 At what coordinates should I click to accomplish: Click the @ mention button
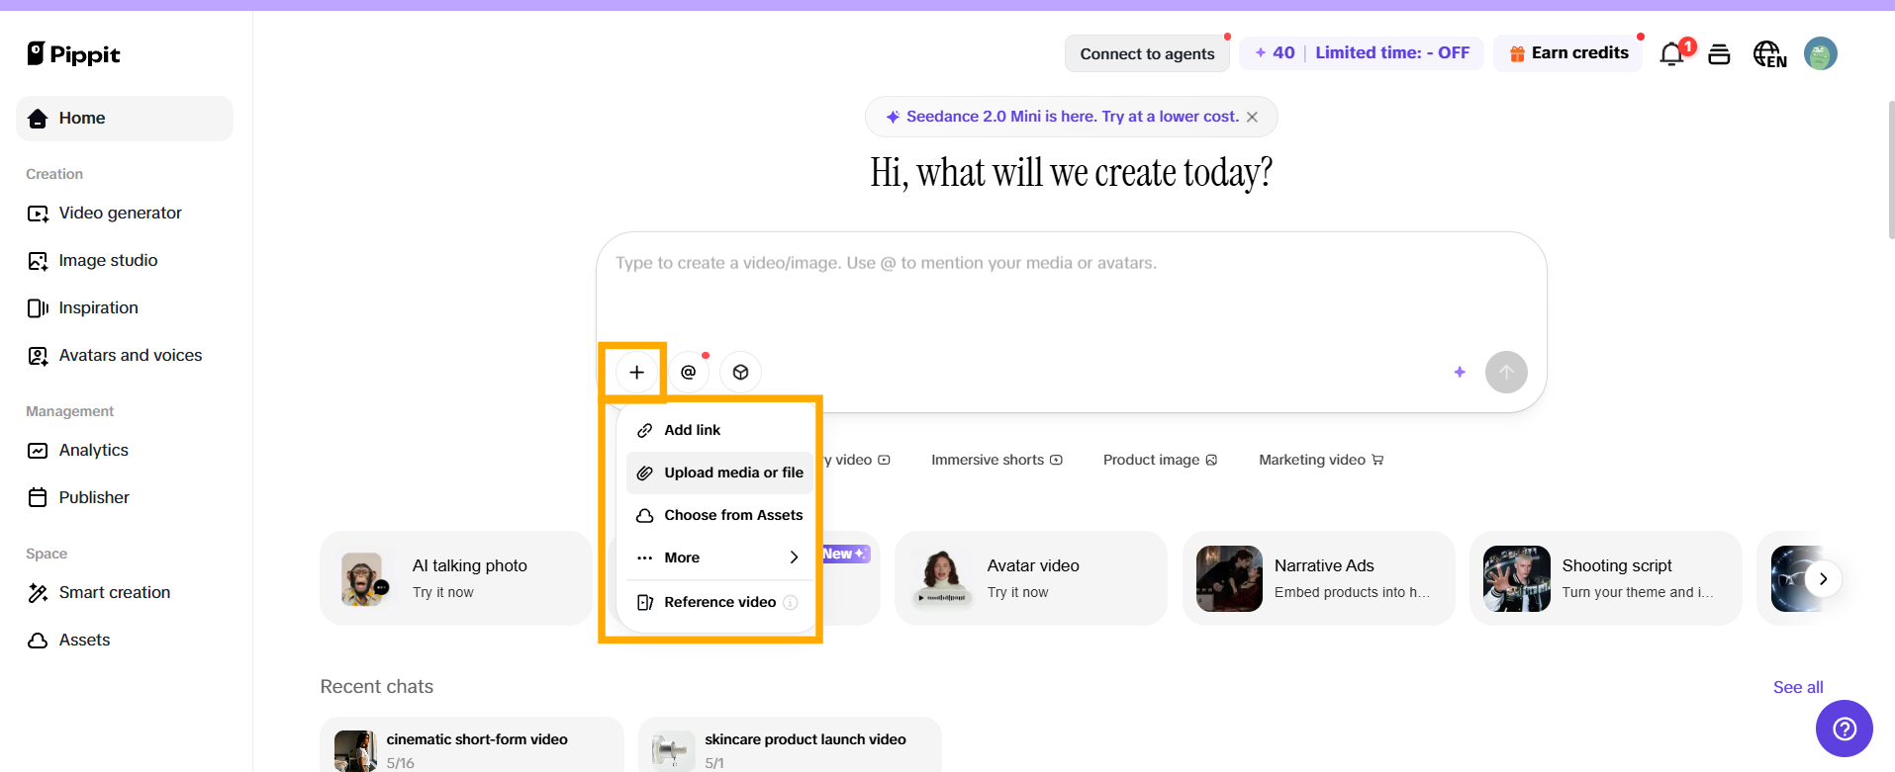point(689,373)
